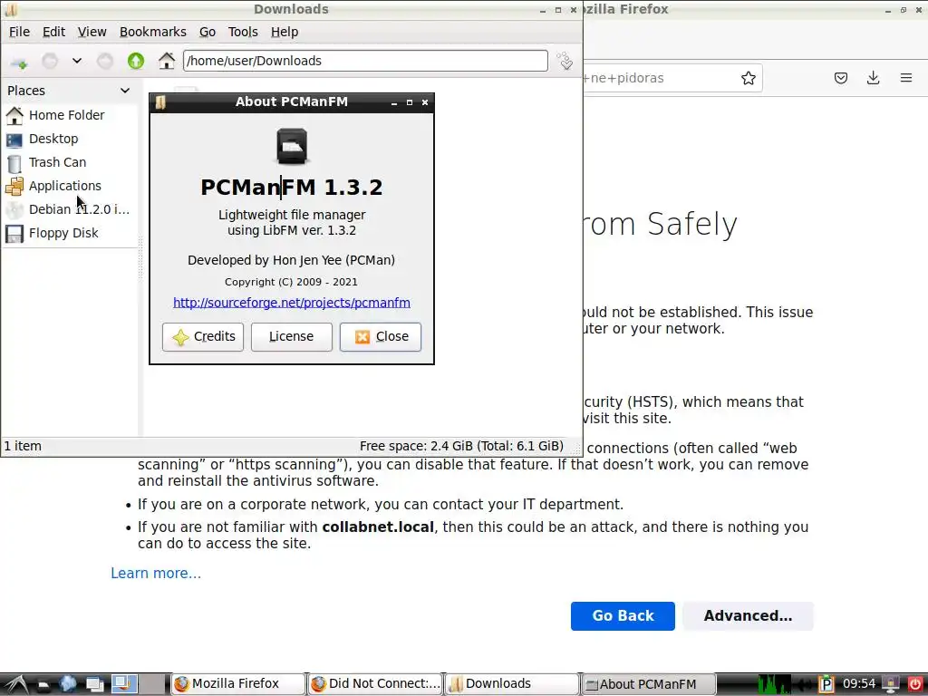Click the Go jump icon beside path bar
This screenshot has width=928, height=696.
click(565, 61)
